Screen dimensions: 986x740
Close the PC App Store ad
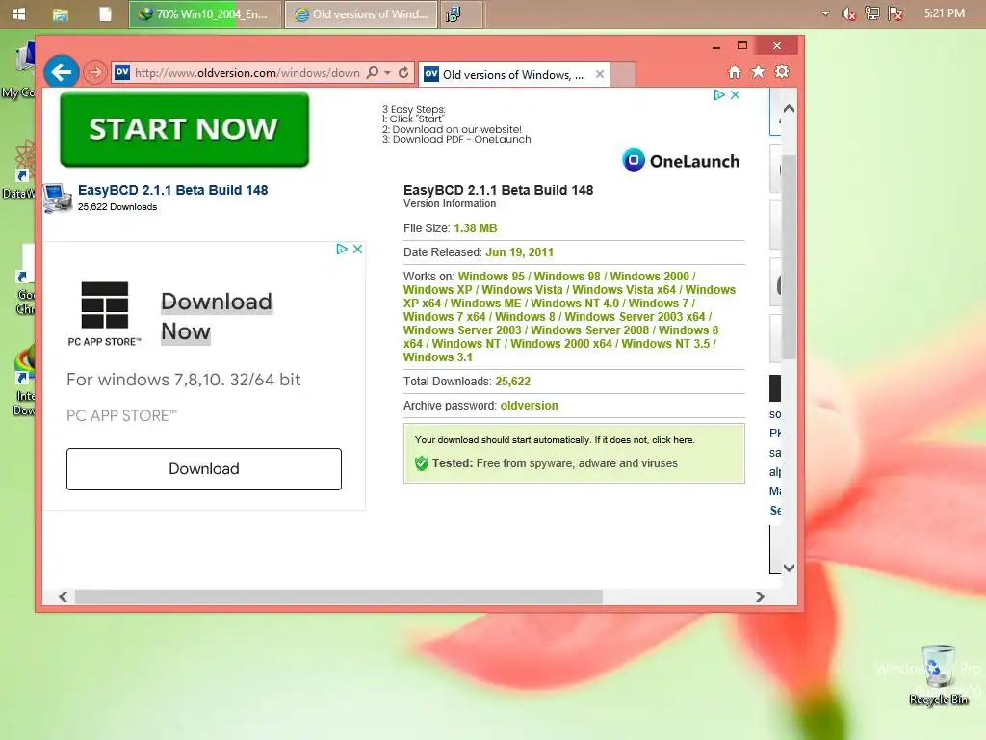[357, 250]
